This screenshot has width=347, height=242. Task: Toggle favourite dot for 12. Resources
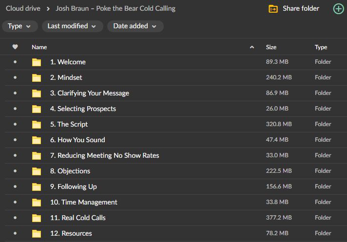tap(15, 233)
